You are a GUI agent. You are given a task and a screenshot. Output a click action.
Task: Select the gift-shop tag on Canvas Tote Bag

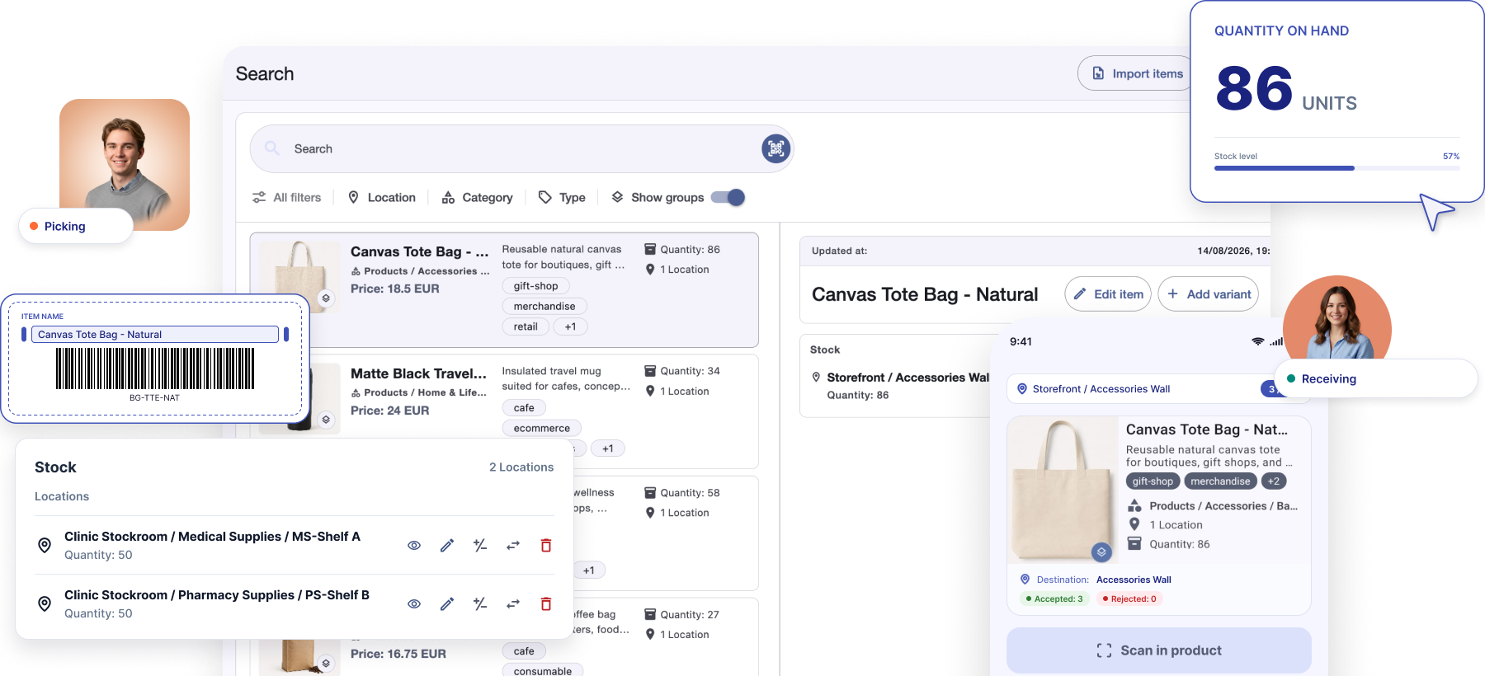click(x=535, y=286)
